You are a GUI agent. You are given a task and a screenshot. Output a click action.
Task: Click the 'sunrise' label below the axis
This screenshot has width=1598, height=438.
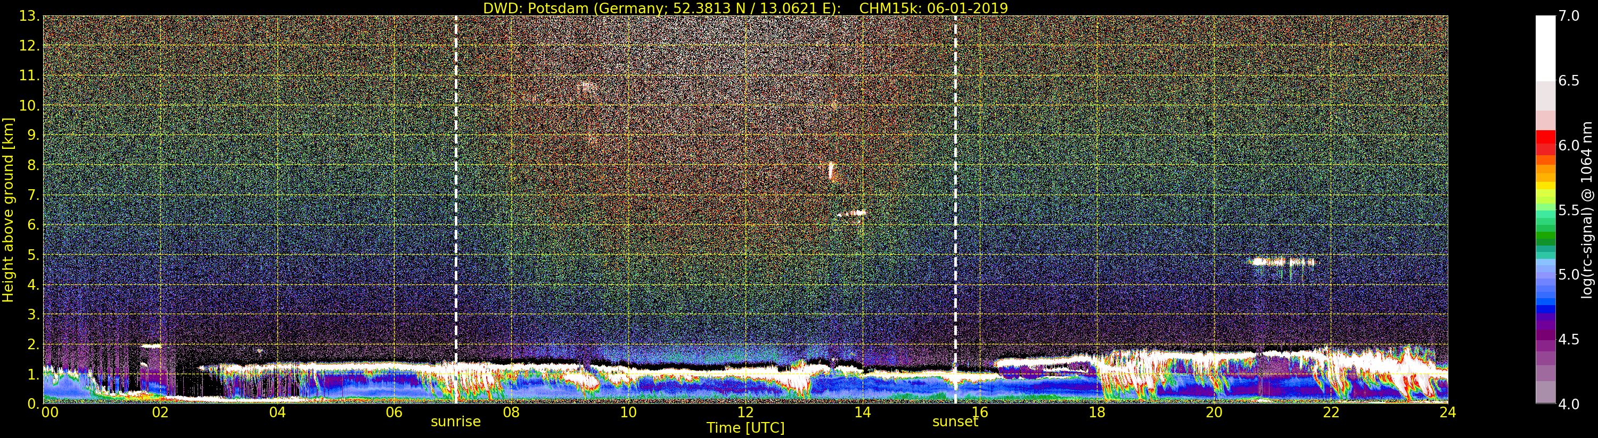point(456,422)
